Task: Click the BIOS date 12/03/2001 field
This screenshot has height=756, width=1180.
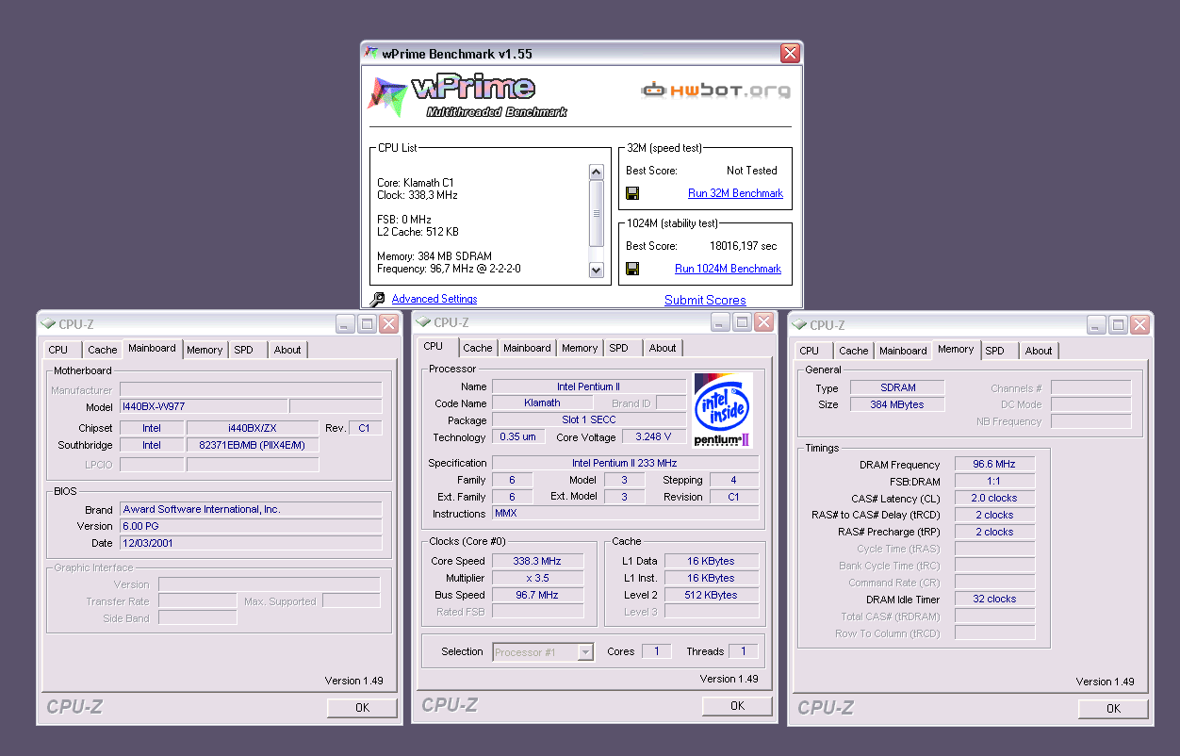Action: (251, 543)
